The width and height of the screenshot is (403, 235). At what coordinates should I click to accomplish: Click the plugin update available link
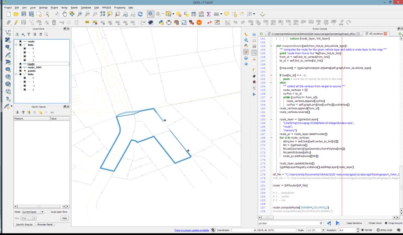pos(192,230)
